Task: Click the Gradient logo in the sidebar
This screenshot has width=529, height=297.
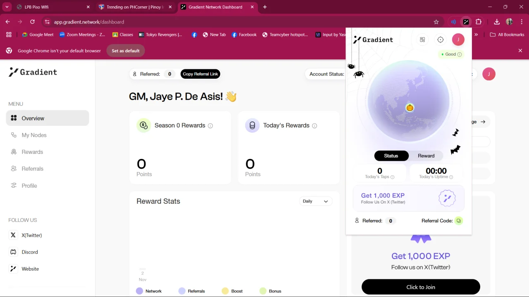Action: pos(33,72)
